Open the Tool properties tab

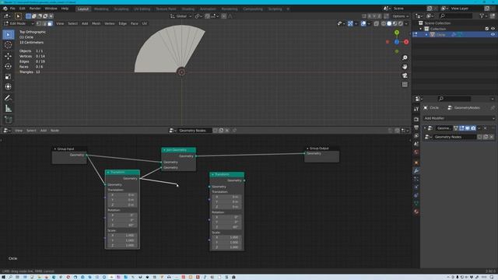pos(416,109)
